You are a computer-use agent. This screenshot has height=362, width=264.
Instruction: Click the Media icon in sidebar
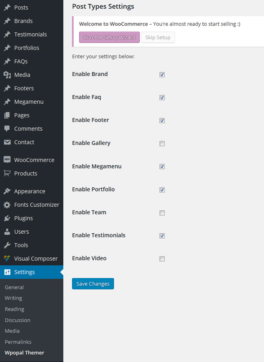(7, 75)
